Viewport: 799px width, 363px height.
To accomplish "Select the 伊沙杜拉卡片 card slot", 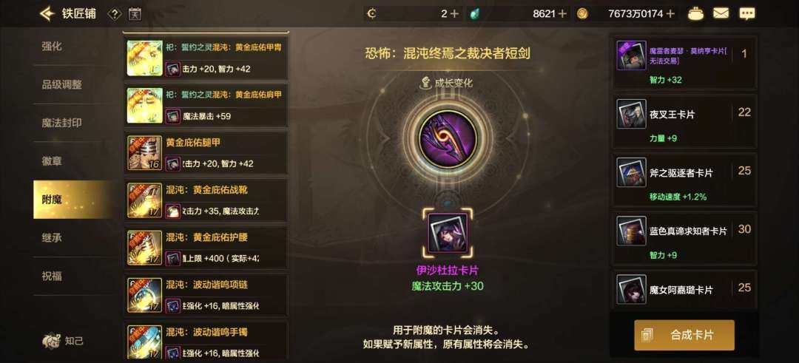I will (x=448, y=233).
